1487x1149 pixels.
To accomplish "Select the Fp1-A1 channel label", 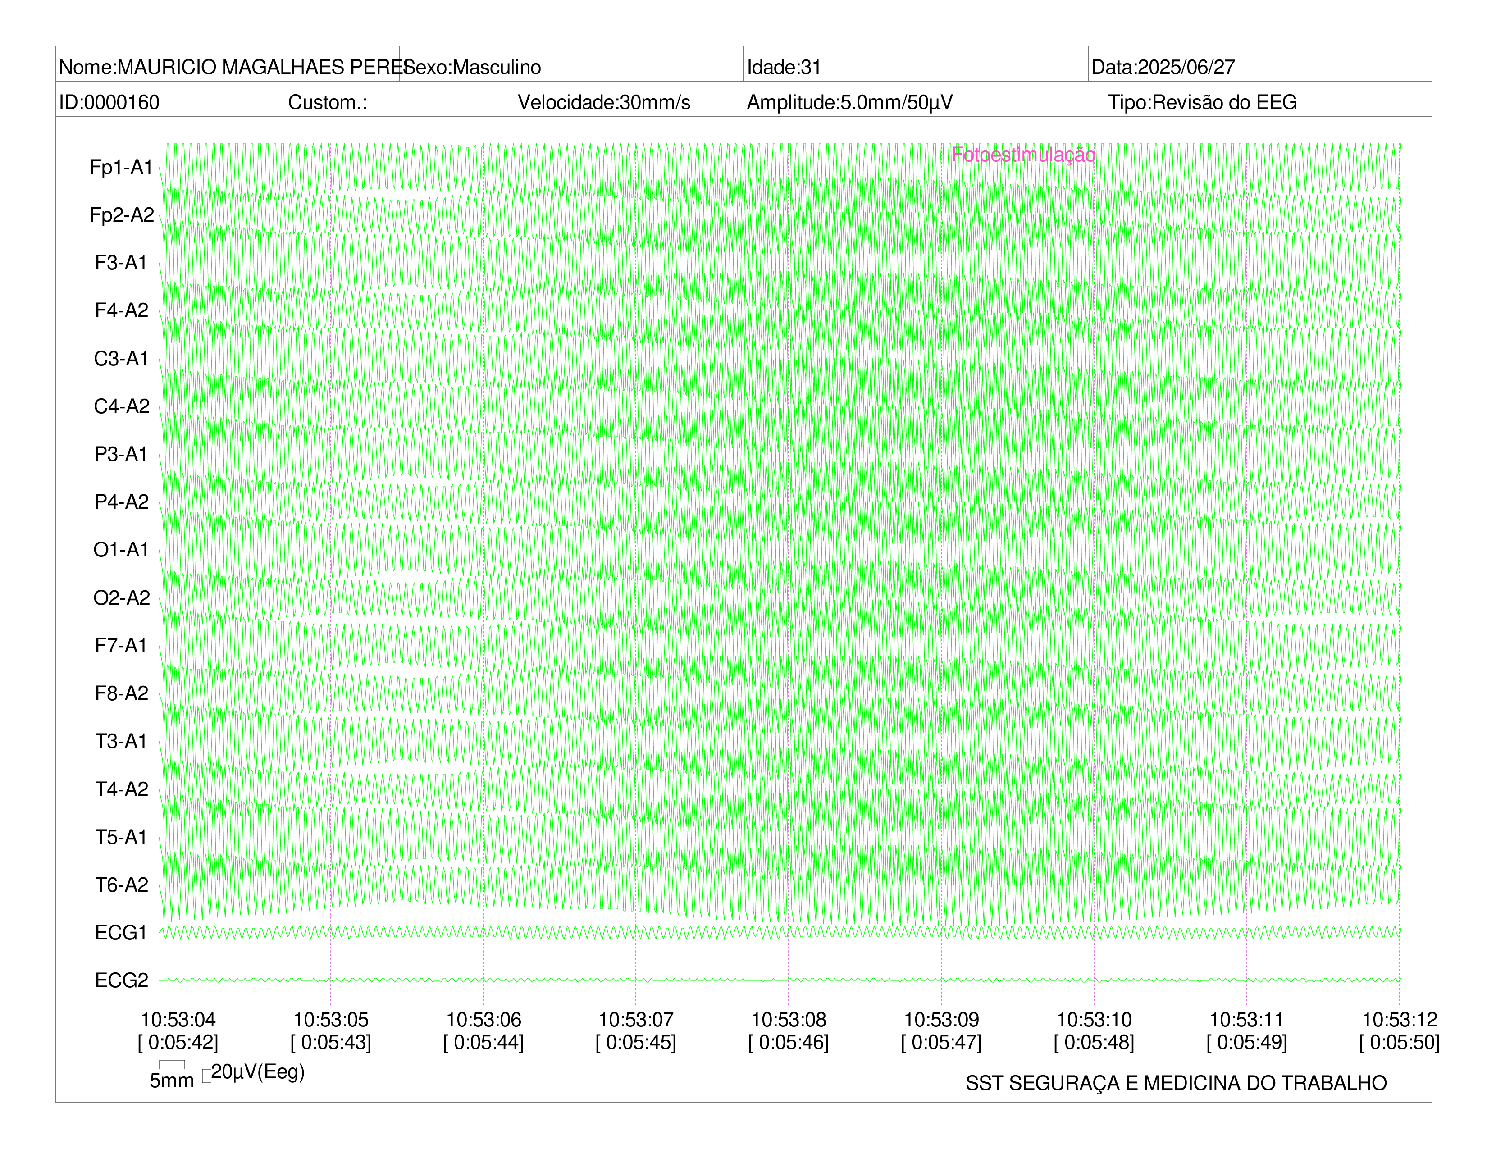I will click(121, 167).
